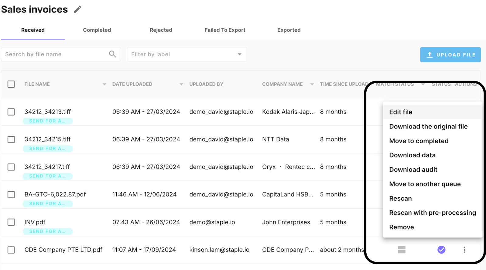The height and width of the screenshot is (270, 486).
Task: Select the BA-GTO-6,022.87.pdf row checkbox
Action: tap(11, 194)
